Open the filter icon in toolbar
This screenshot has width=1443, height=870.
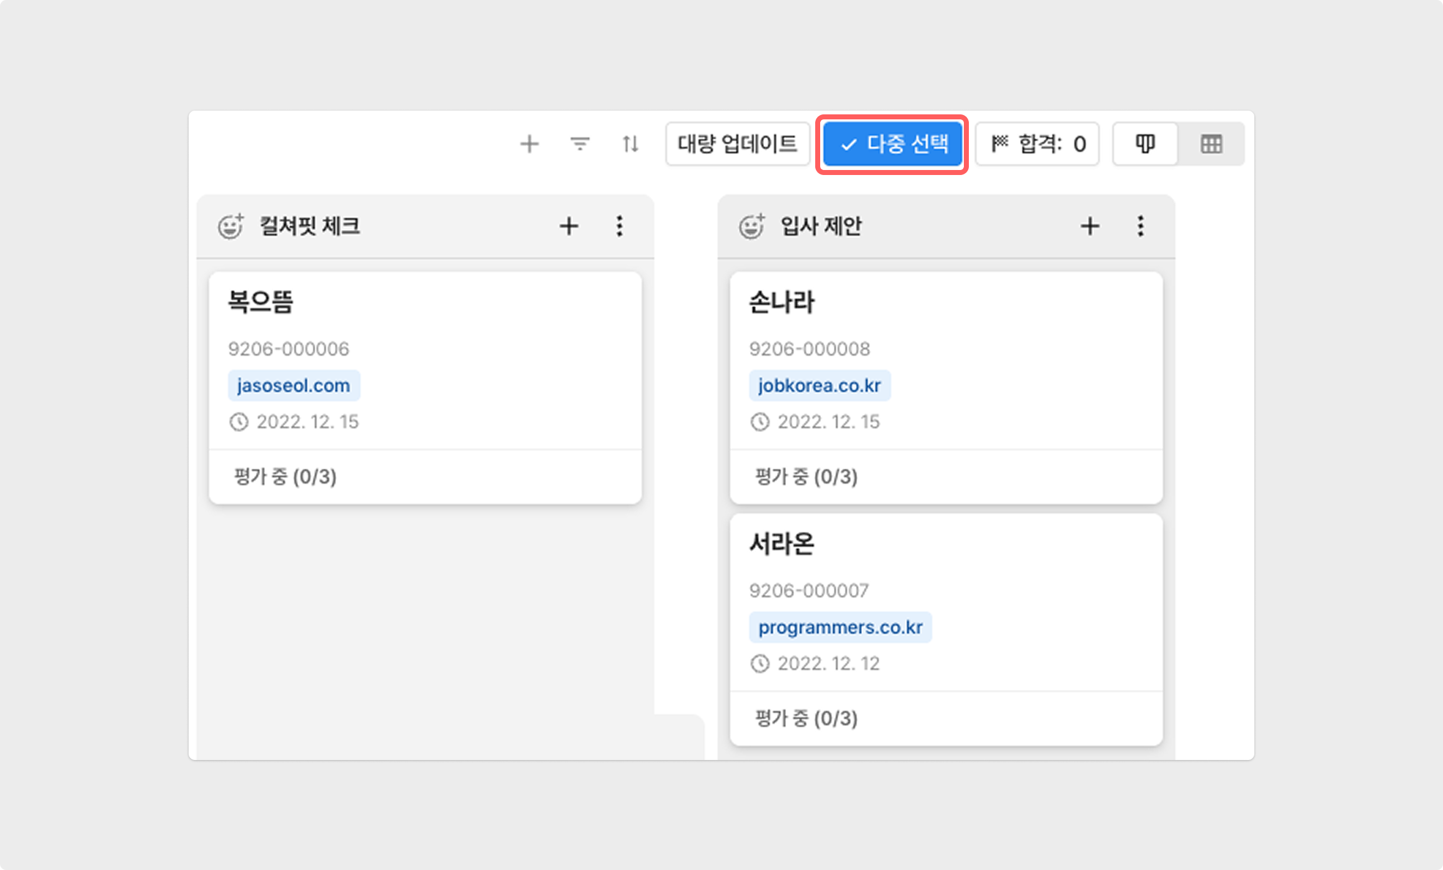point(580,144)
